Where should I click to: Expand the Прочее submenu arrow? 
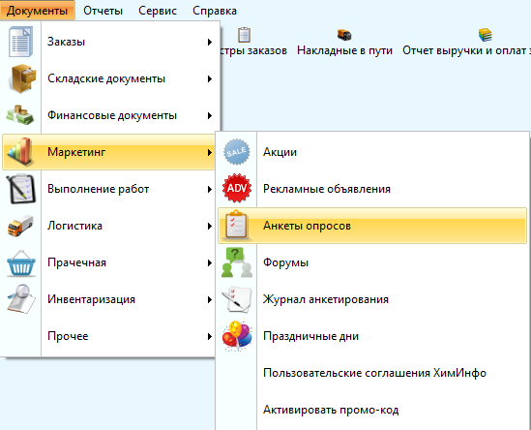click(x=210, y=336)
